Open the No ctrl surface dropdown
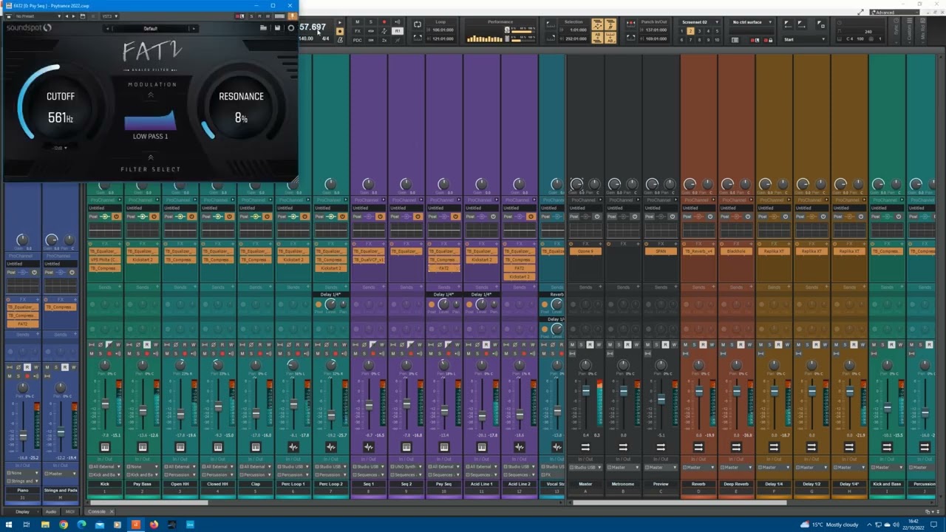Screen dimensions: 946x532 pyautogui.click(x=752, y=22)
